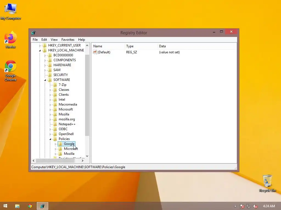
Task: Maximize the Registry Editor window
Action: (x=221, y=32)
